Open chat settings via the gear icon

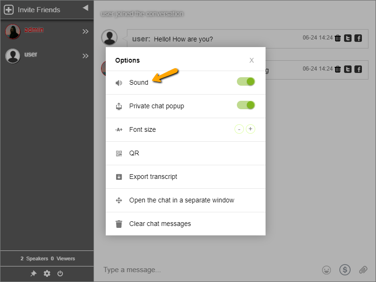coord(47,274)
